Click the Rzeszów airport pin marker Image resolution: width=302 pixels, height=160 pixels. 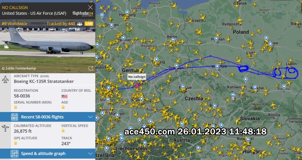click(x=284, y=87)
